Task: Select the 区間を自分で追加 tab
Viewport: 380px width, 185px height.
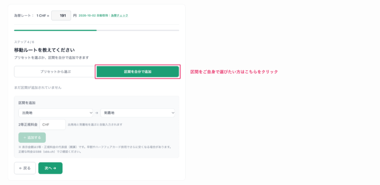Action: [138, 72]
